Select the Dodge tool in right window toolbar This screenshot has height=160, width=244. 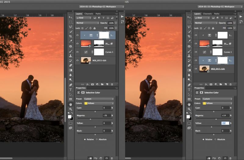[189, 80]
